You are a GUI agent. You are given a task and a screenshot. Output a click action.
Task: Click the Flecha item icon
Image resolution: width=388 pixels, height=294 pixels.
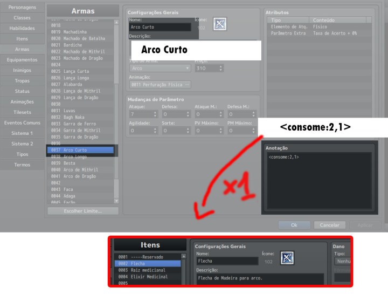[287, 258]
